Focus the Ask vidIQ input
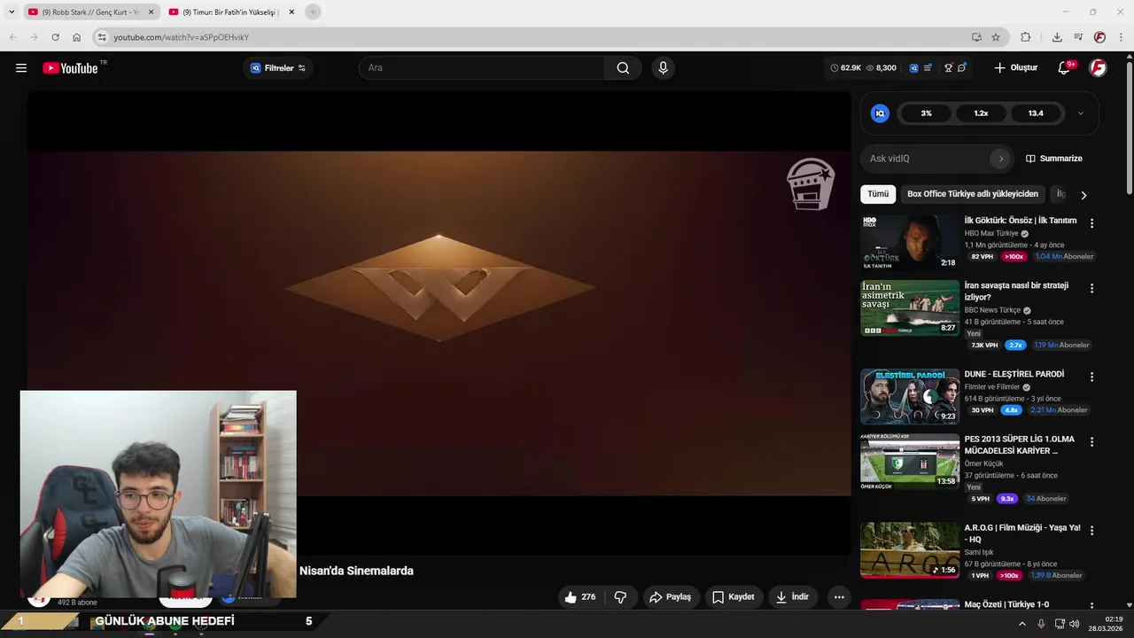Screen dimensions: 1134x638 click(x=926, y=159)
